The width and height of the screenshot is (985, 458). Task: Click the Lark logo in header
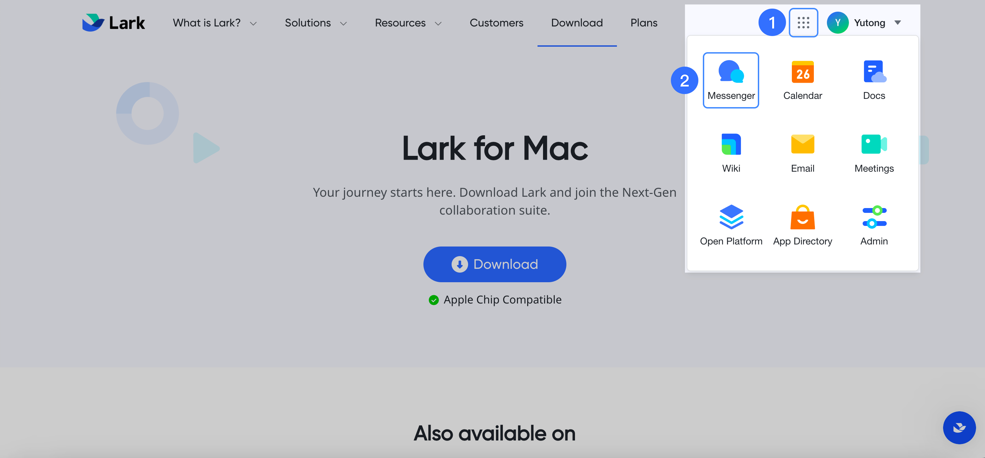click(x=113, y=23)
